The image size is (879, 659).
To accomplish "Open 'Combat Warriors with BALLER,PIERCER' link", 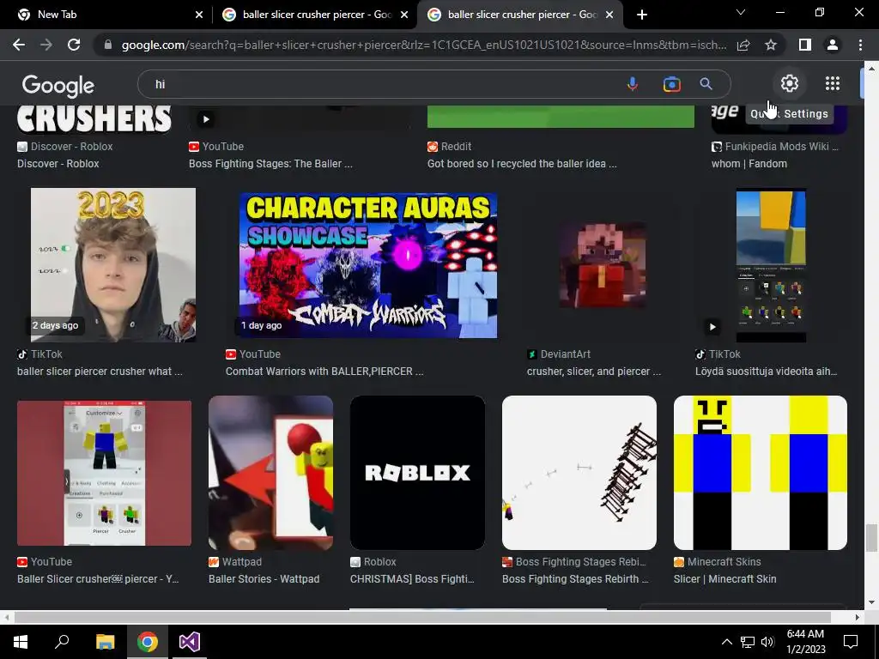I will 324,371.
